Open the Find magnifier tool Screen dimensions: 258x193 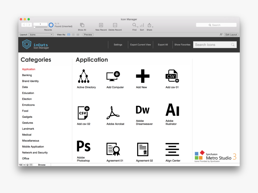(134, 25)
